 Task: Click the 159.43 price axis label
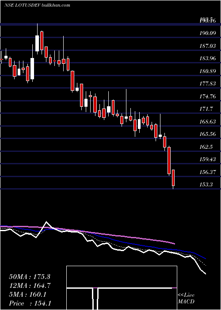pyautogui.click(x=207, y=159)
